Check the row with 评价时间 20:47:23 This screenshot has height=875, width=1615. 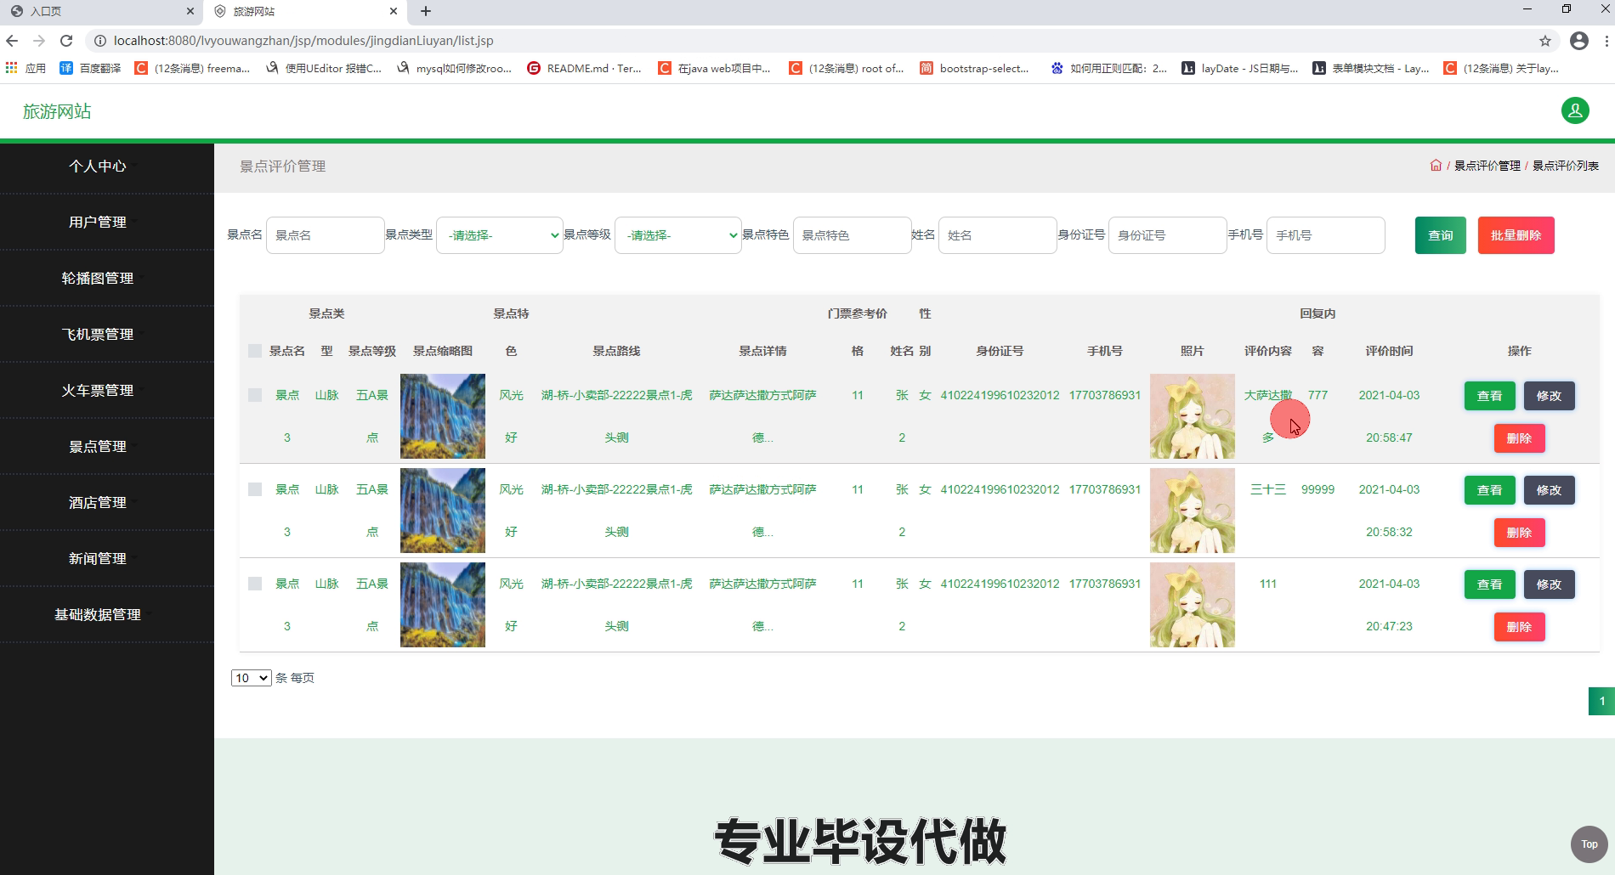255,584
